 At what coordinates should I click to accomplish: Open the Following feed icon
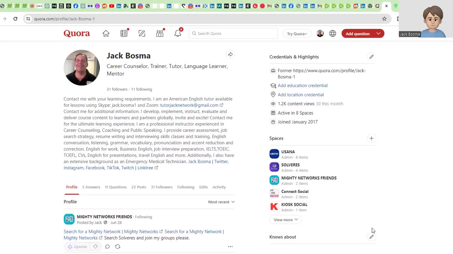[x=124, y=34]
